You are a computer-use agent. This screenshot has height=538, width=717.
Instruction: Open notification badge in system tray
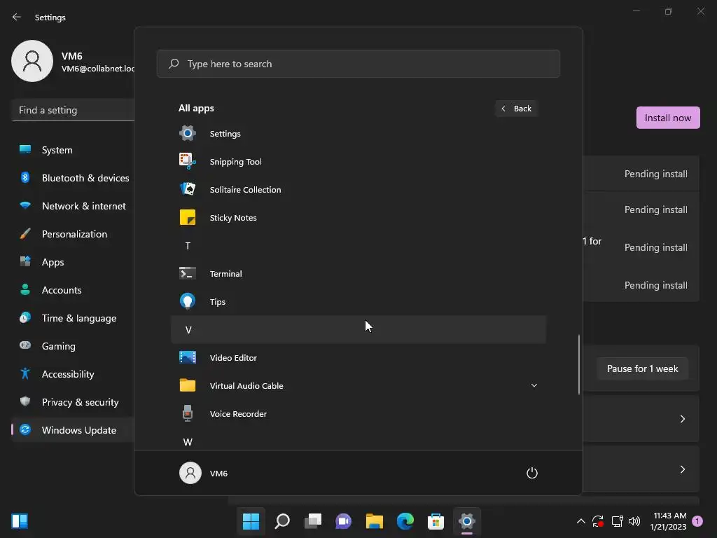tap(698, 521)
